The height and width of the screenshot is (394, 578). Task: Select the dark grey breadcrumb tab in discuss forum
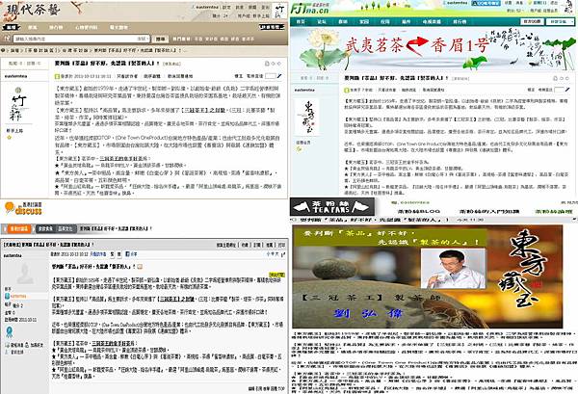pos(56,229)
